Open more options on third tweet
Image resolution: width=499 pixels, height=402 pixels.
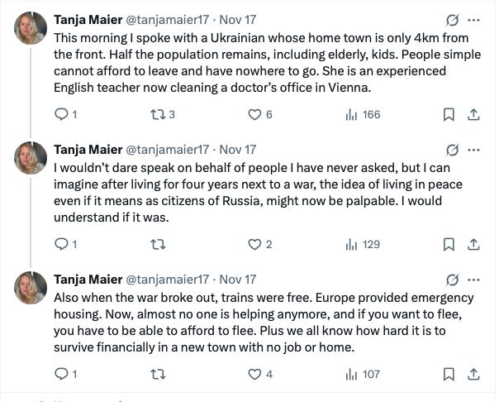point(473,279)
